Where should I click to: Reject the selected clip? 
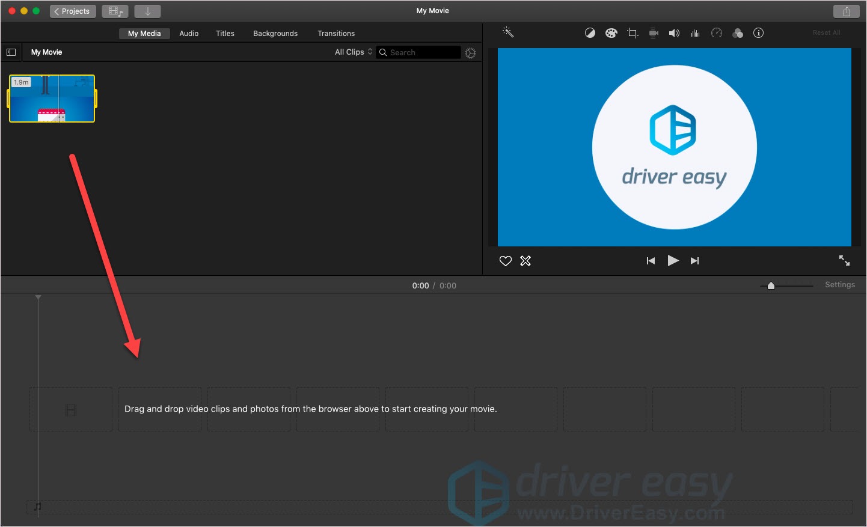(525, 261)
